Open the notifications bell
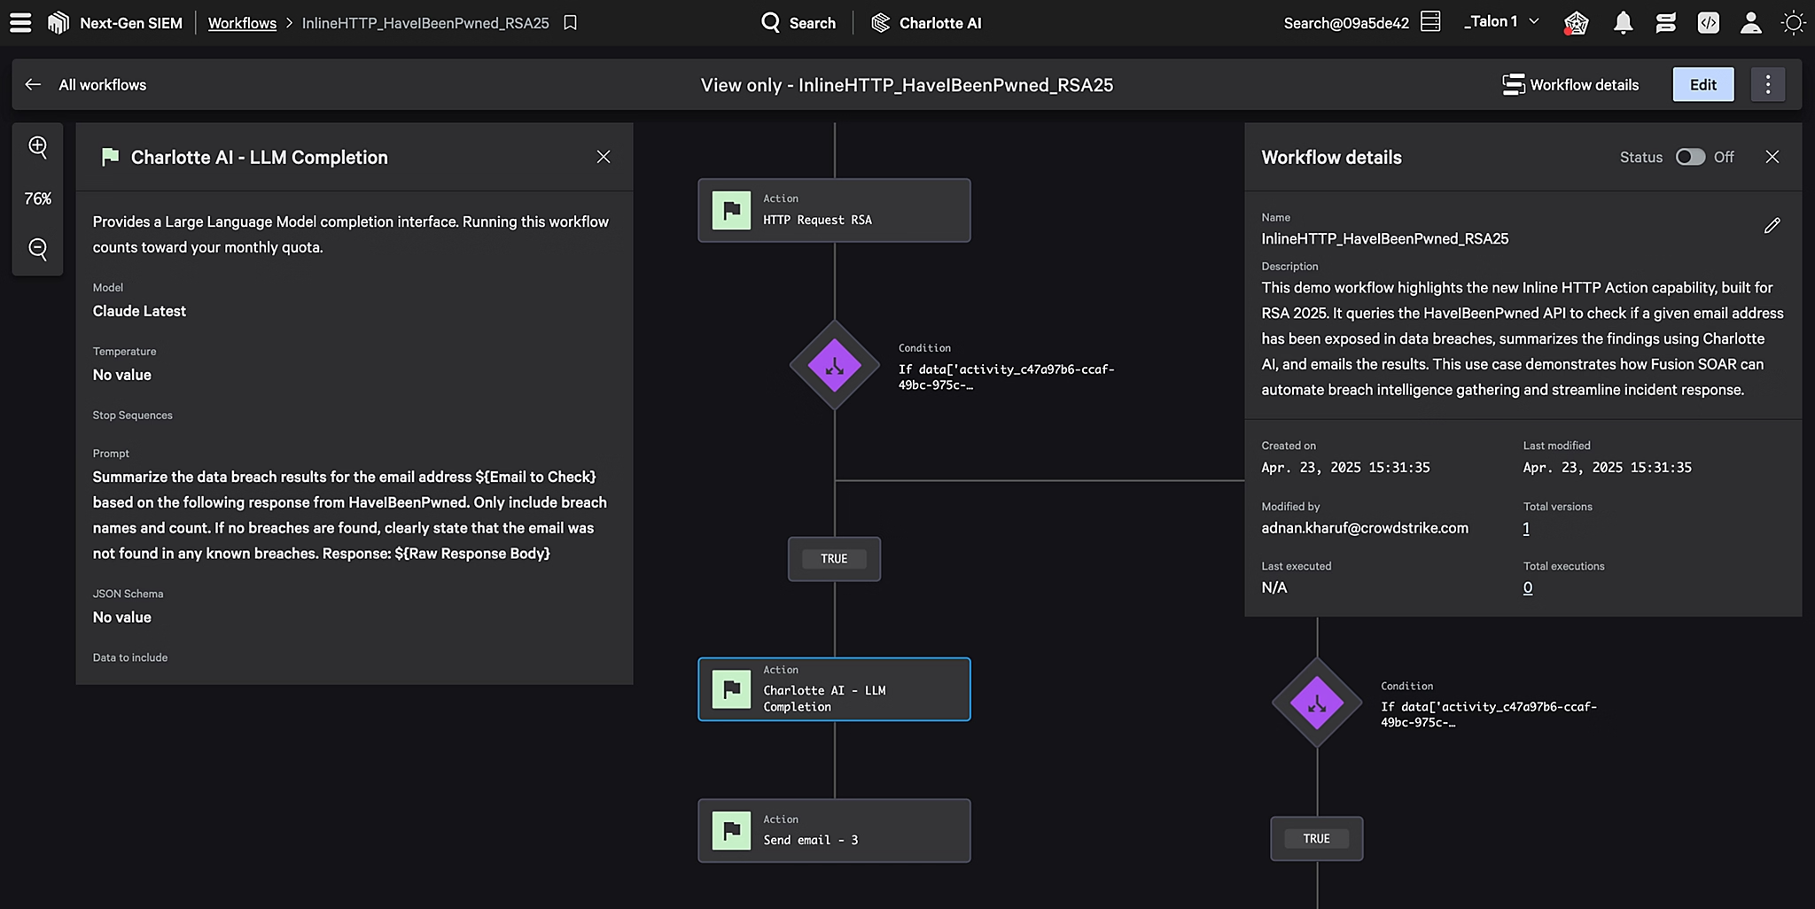Screen dimensions: 1815x909 (x=1623, y=23)
